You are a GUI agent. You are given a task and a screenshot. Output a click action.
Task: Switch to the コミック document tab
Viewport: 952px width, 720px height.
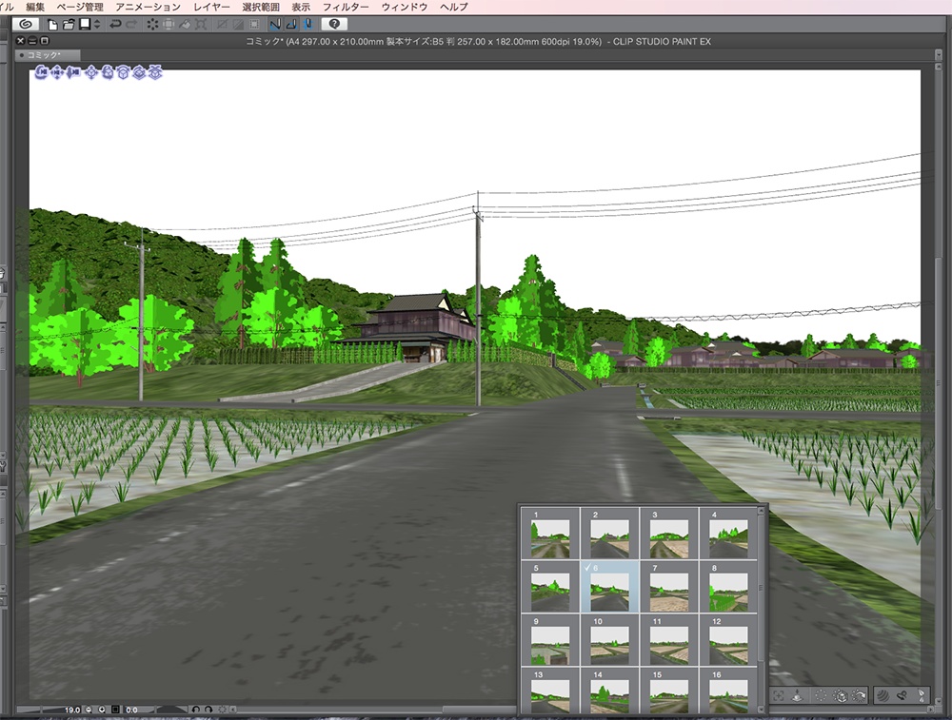[x=42, y=54]
